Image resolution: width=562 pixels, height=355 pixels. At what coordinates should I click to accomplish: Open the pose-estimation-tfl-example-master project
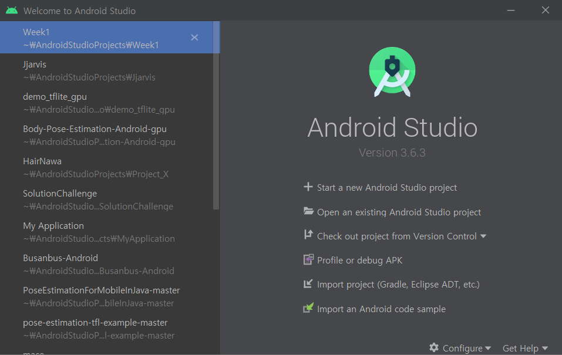[x=106, y=329]
